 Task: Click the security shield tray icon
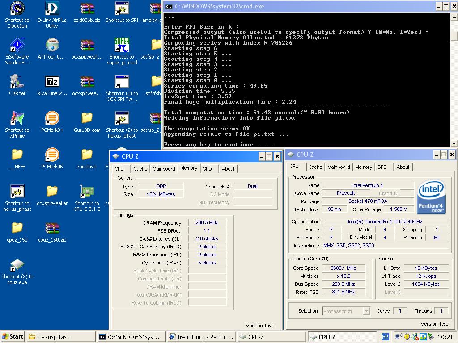(x=407, y=337)
